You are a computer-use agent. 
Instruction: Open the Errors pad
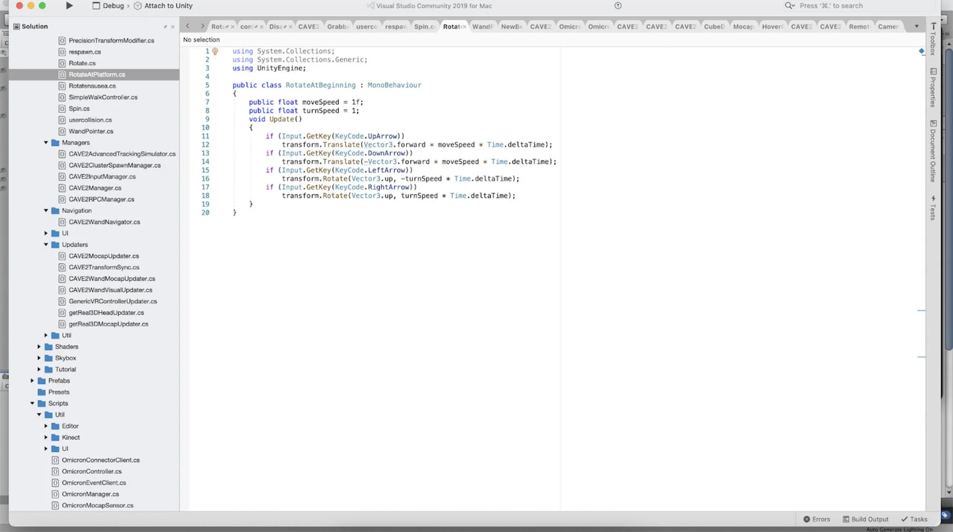click(x=817, y=519)
